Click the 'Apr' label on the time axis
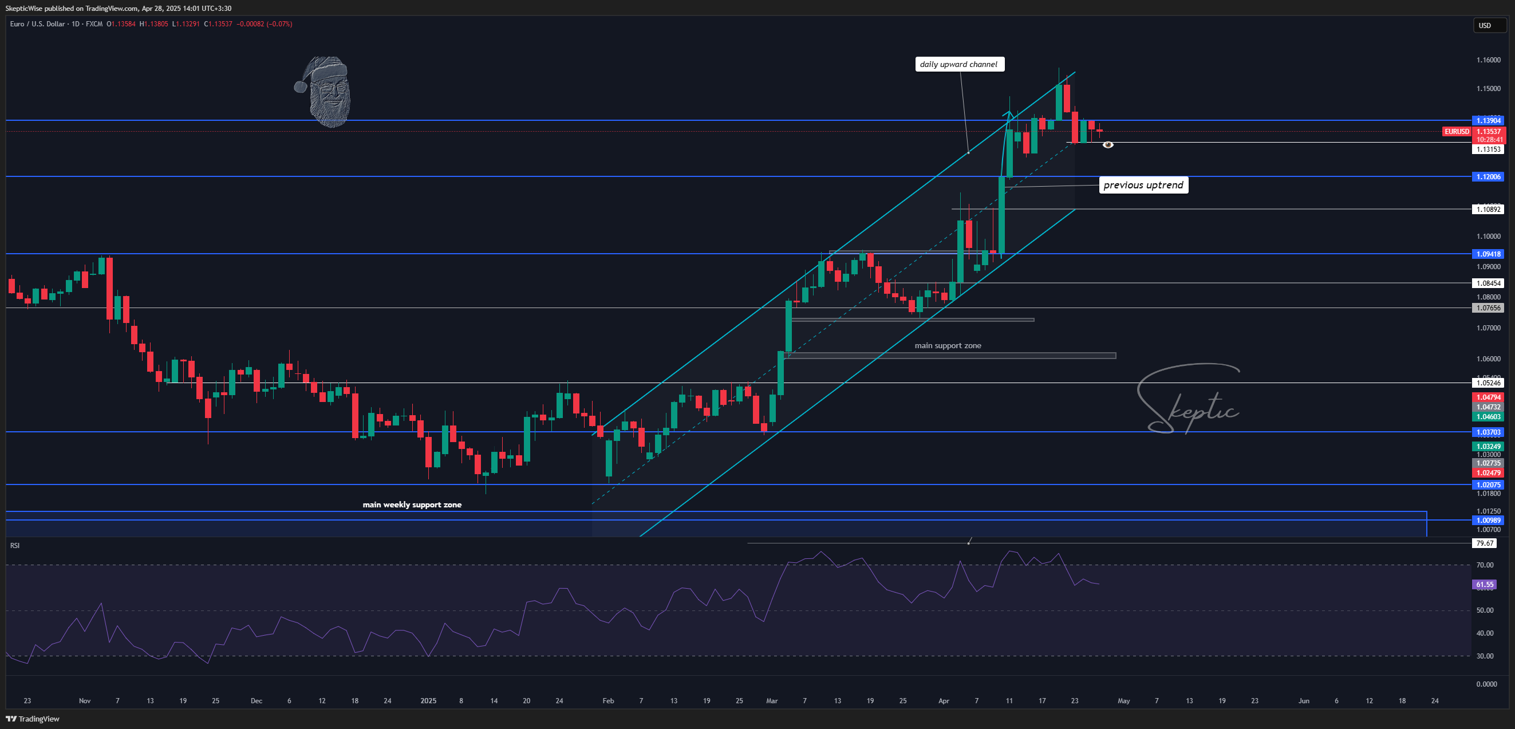 (x=944, y=701)
